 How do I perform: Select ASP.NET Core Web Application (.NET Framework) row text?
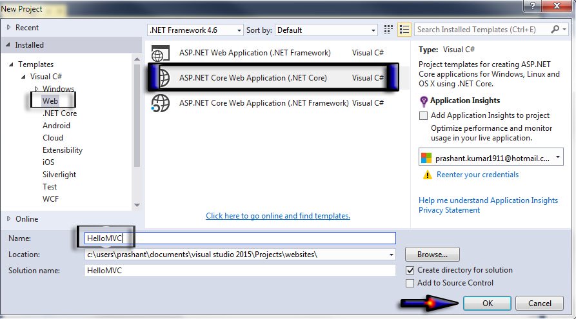264,103
